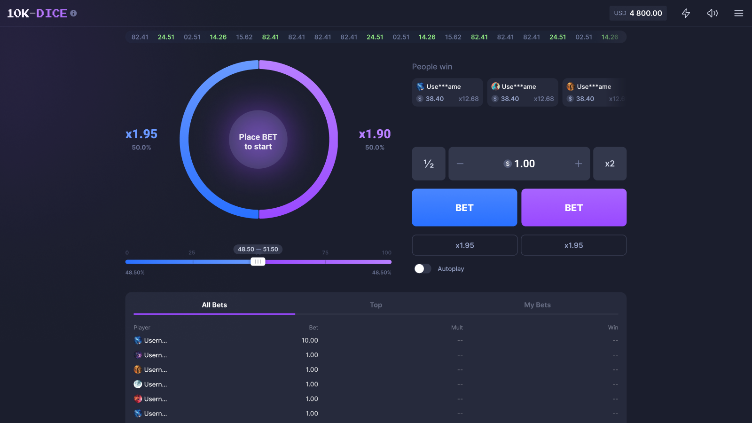Switch to the Top tab
The image size is (752, 423).
coord(376,305)
